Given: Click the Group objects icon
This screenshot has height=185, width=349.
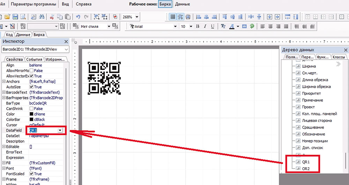Looking at the screenshot, I should click(97, 17).
